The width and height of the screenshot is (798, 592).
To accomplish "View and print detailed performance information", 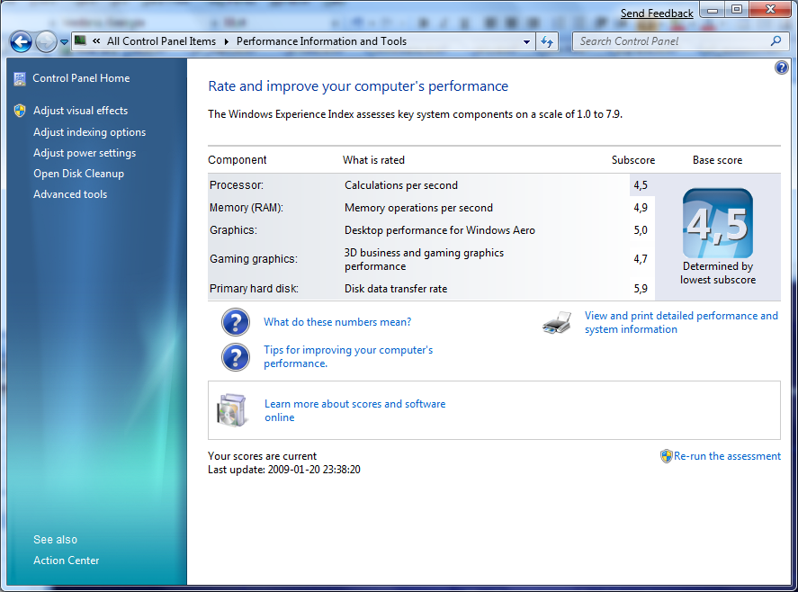I will click(x=681, y=322).
